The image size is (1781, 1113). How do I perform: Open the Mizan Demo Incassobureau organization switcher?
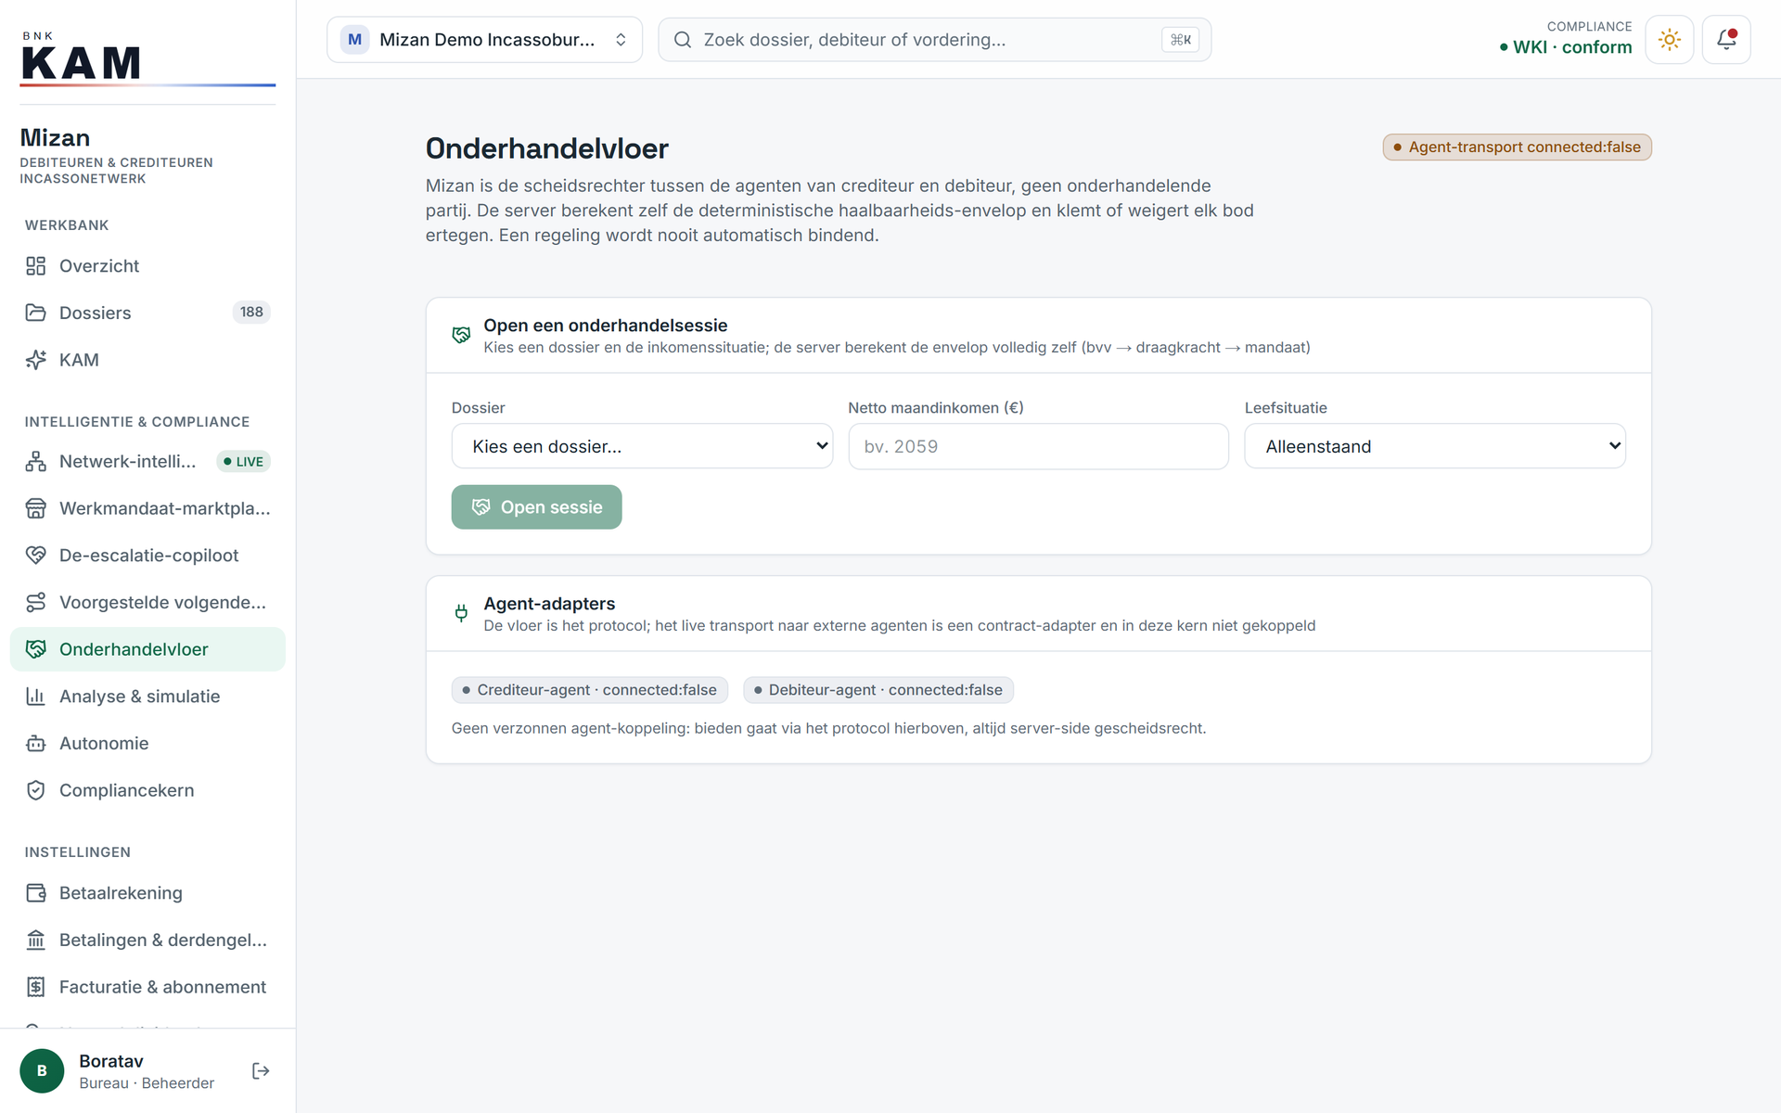pos(484,40)
